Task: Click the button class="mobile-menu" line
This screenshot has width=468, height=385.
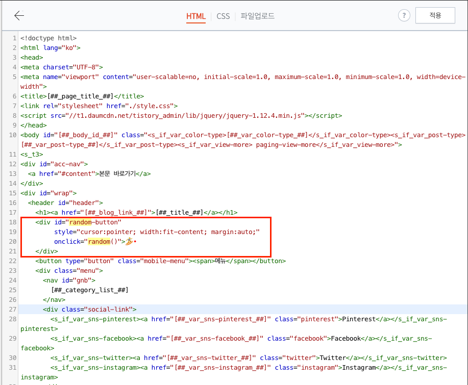Action: click(161, 261)
